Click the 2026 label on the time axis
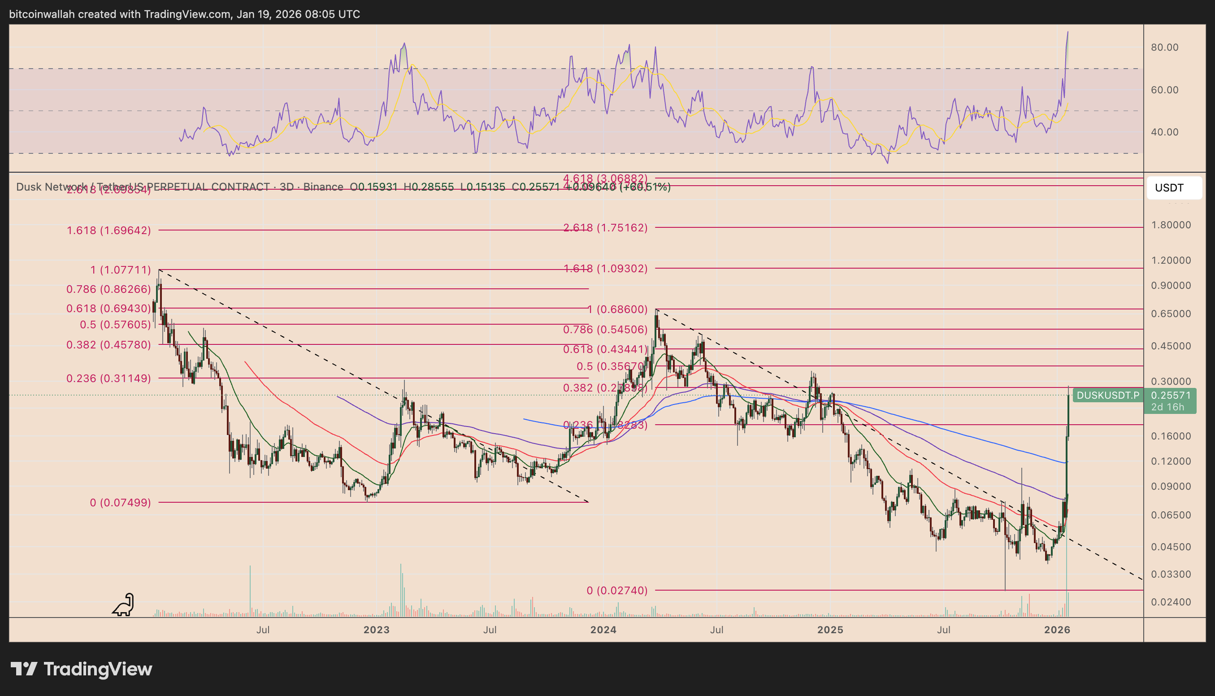This screenshot has height=696, width=1215. click(x=1057, y=630)
